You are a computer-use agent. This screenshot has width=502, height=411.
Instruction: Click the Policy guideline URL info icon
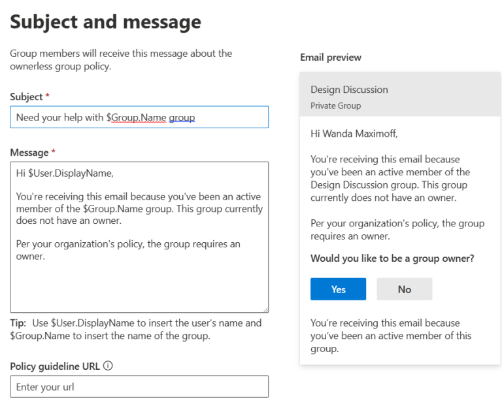pyautogui.click(x=109, y=366)
